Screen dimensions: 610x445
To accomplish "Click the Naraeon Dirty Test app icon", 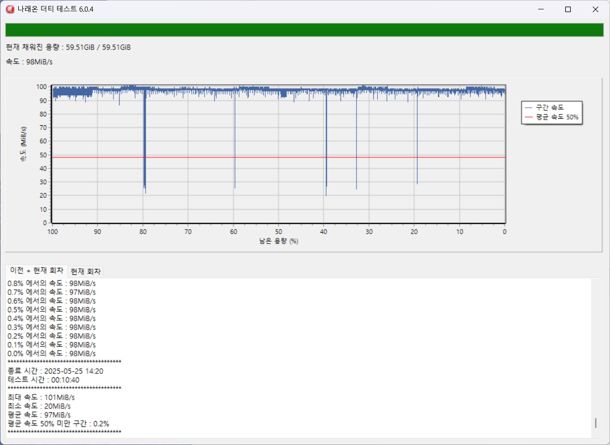I will click(x=10, y=9).
